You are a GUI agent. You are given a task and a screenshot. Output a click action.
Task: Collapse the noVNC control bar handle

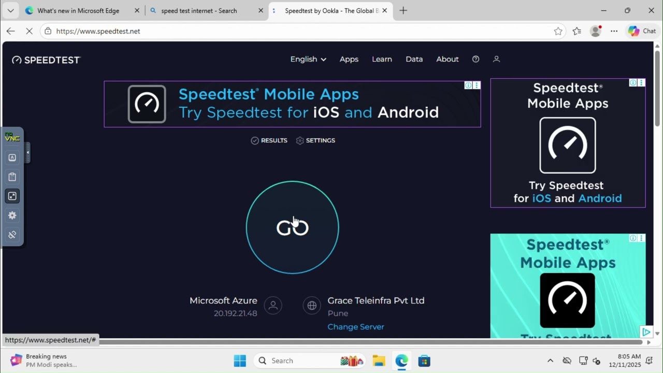point(27,152)
